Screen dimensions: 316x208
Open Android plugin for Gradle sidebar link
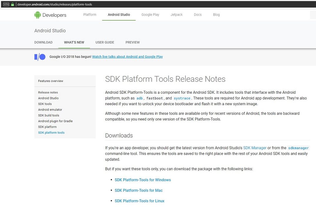pos(56,121)
